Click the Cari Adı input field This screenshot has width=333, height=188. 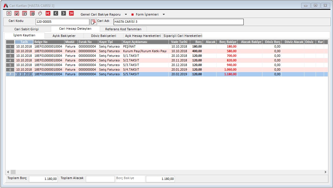178,22
